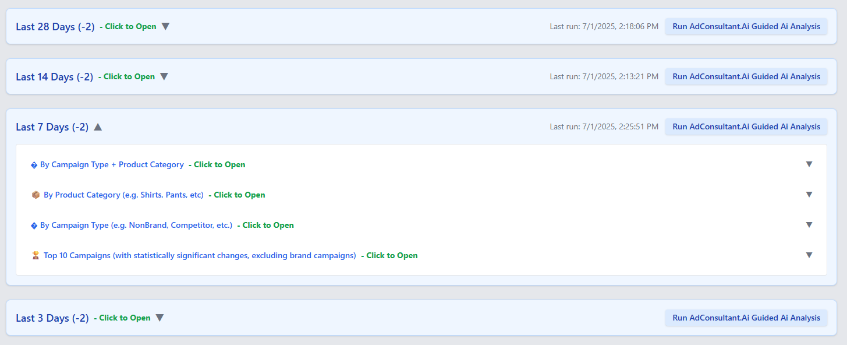Run Guided Ai Analysis for Last 7 Days
Viewport: 847px width, 345px height.
point(746,126)
